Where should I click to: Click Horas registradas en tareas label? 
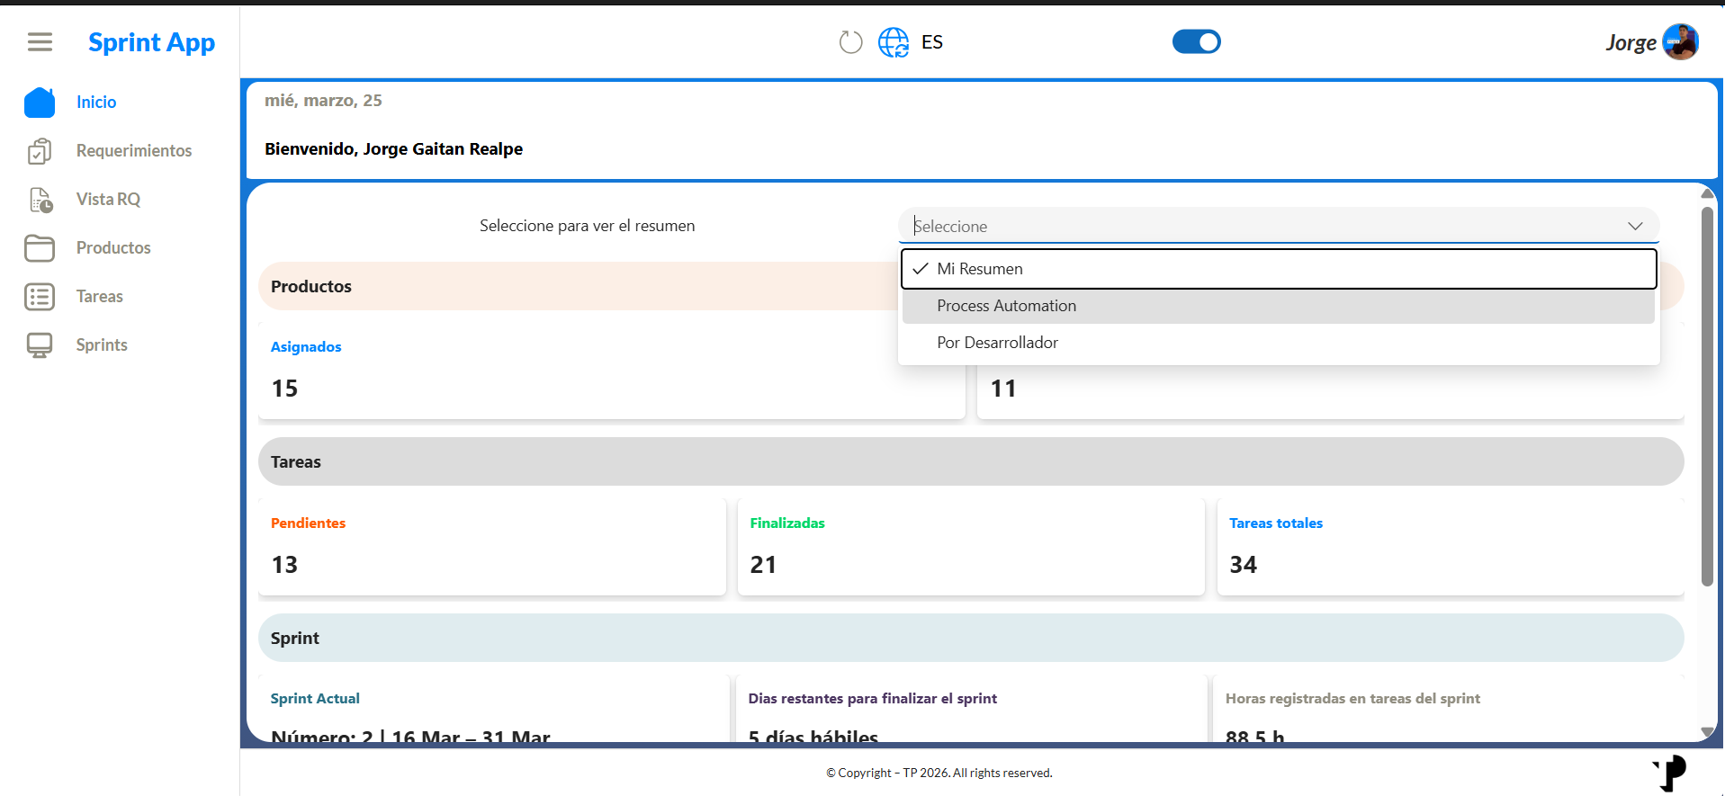1352,699
